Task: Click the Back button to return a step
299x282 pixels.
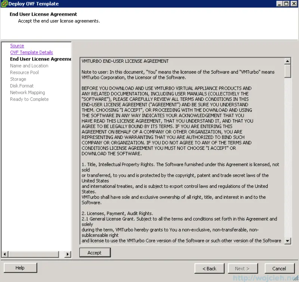Action: (x=209, y=268)
